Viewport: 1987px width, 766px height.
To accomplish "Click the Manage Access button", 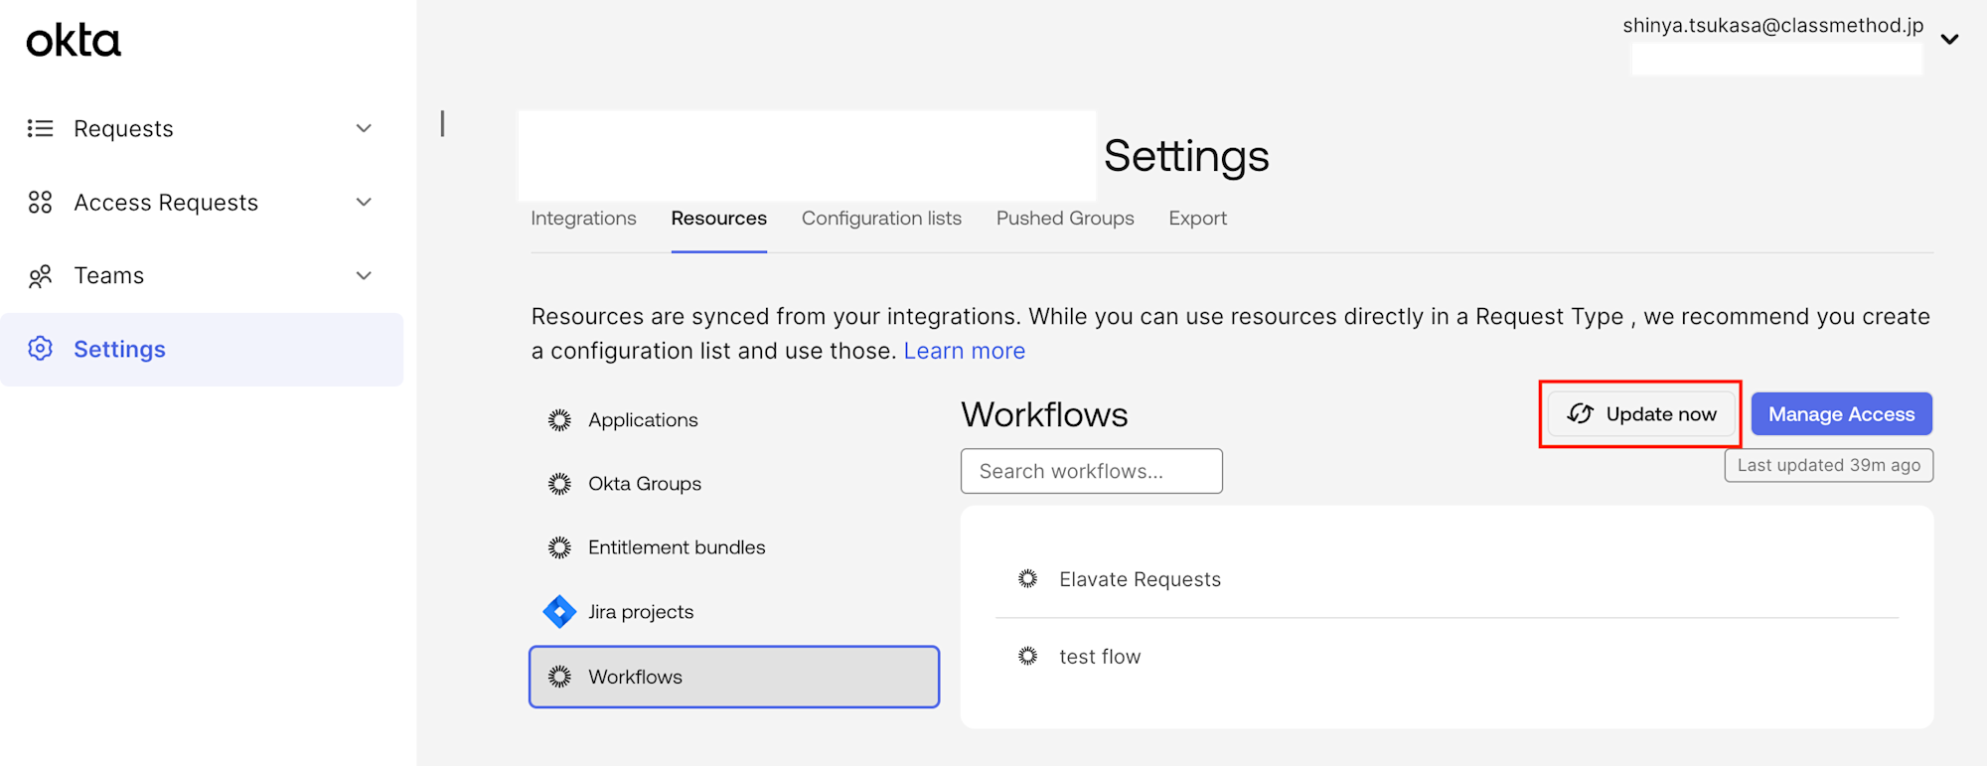I will pyautogui.click(x=1841, y=413).
